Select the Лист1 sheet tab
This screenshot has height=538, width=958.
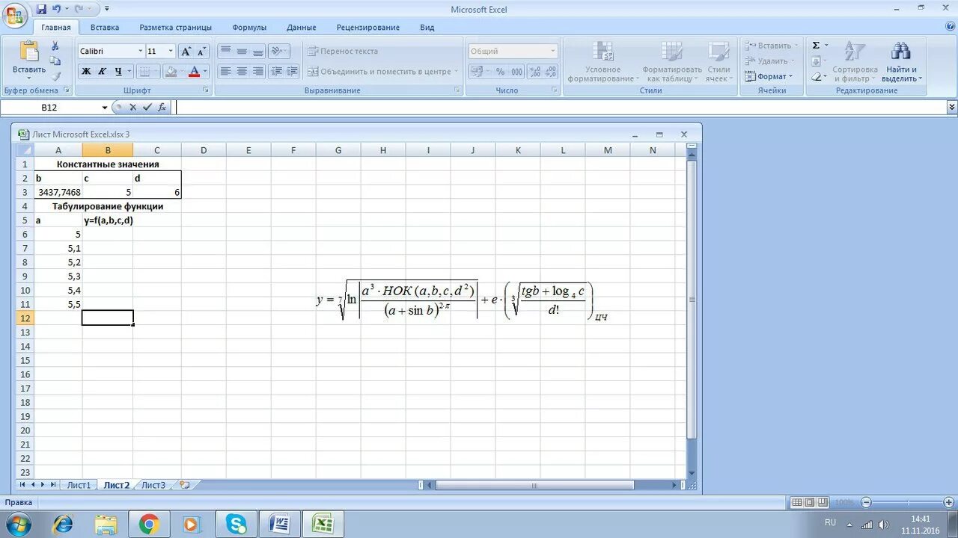pyautogui.click(x=79, y=485)
